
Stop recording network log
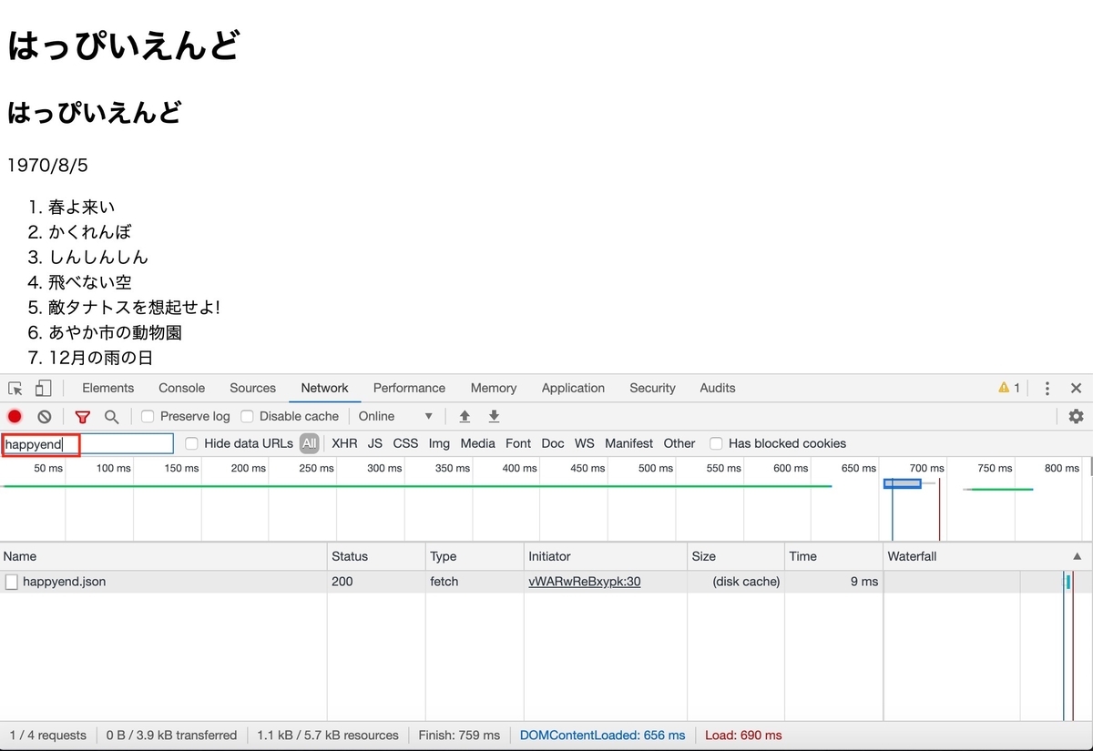click(15, 417)
